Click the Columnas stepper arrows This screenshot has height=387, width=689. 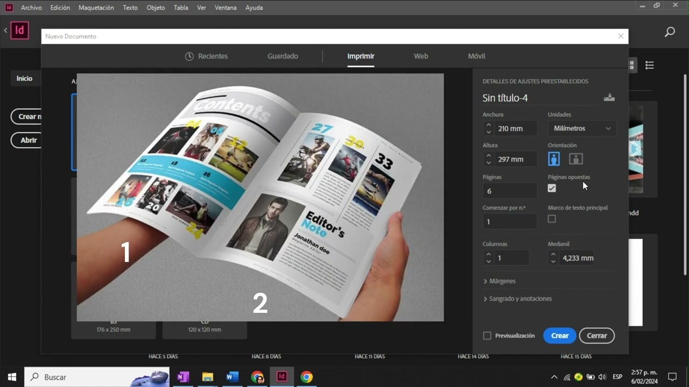(488, 258)
